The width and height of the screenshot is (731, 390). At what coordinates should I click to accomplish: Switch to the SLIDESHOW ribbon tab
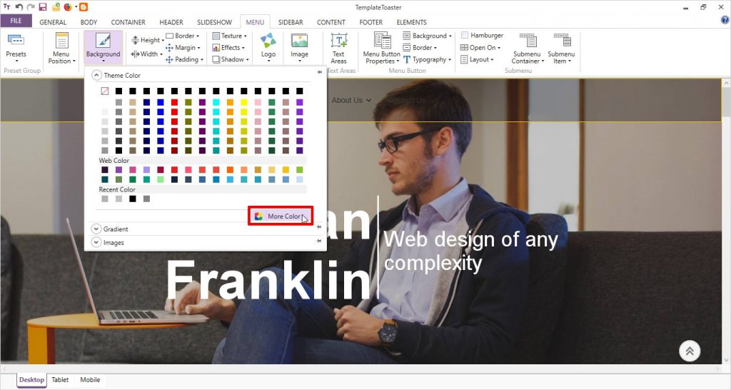214,22
